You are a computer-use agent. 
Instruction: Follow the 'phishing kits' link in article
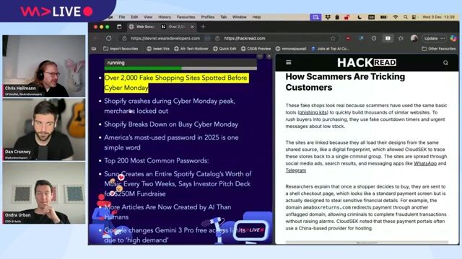313,112
